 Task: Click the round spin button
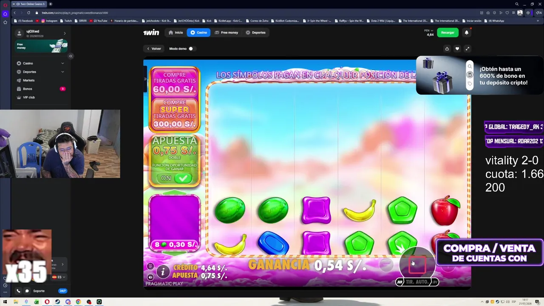[x=417, y=264]
